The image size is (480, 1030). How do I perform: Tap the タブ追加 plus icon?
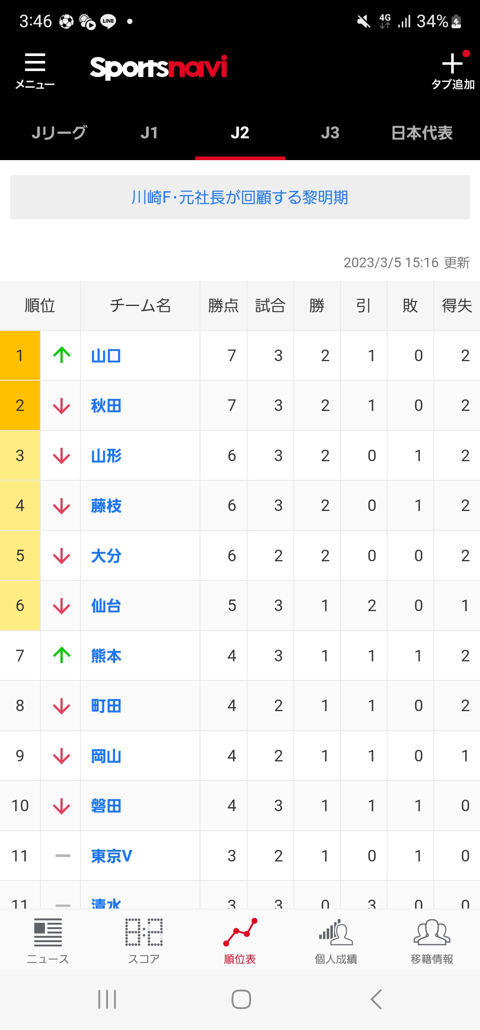point(452,63)
